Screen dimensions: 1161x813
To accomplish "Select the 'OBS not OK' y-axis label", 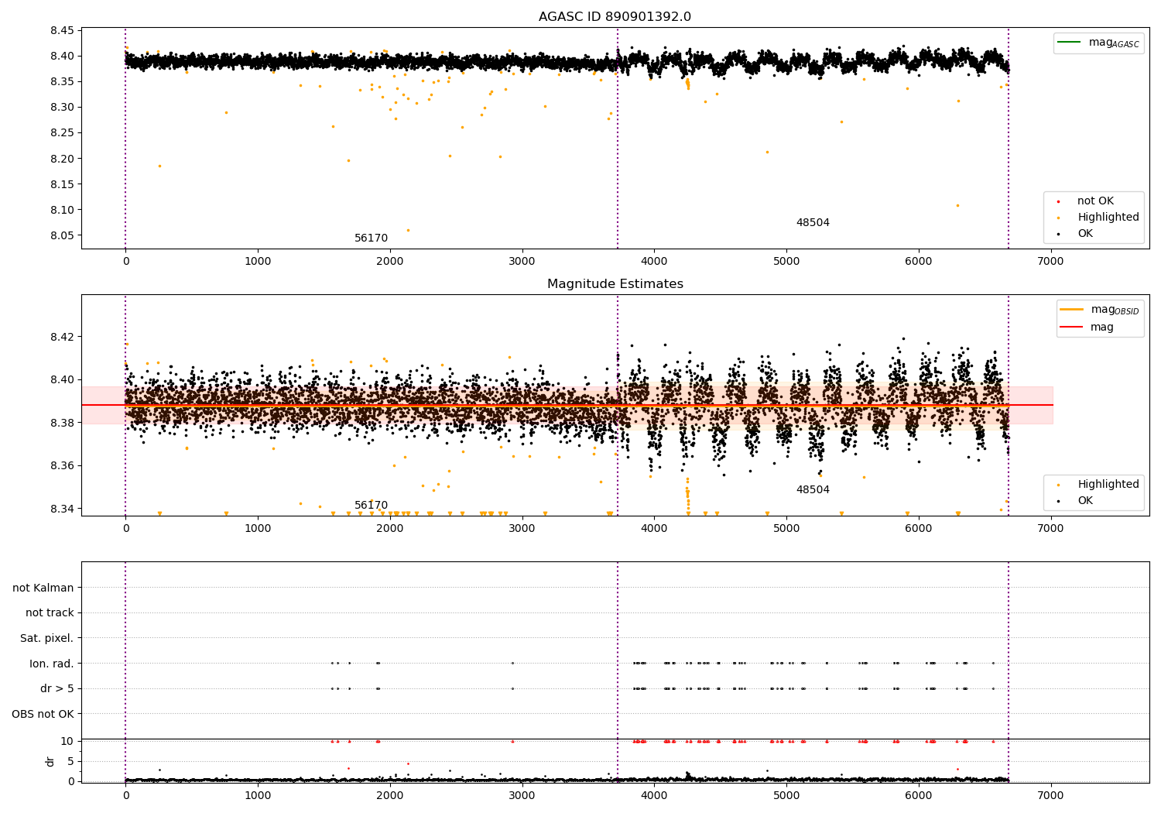I will 43,714.
